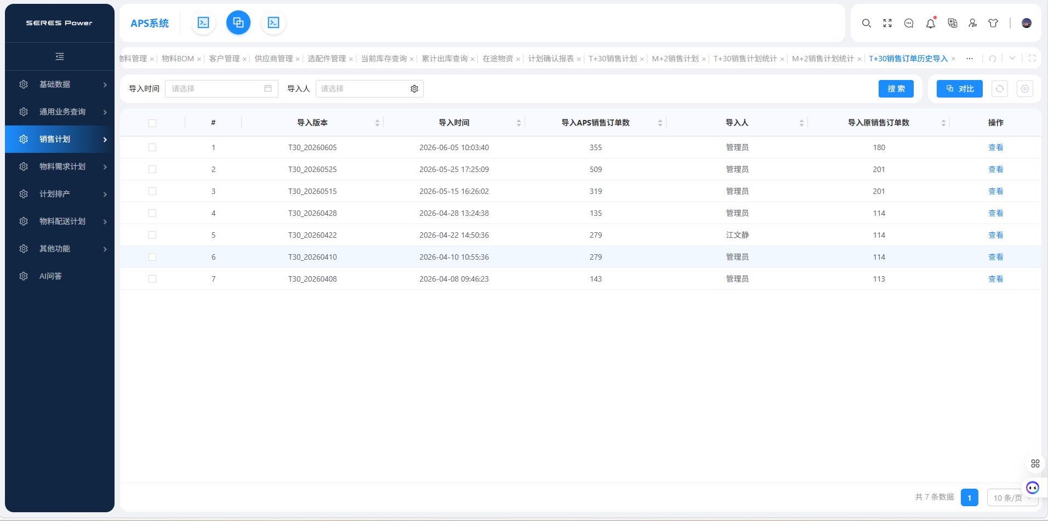
Task: Go to page 1 in pagination
Action: (970, 497)
